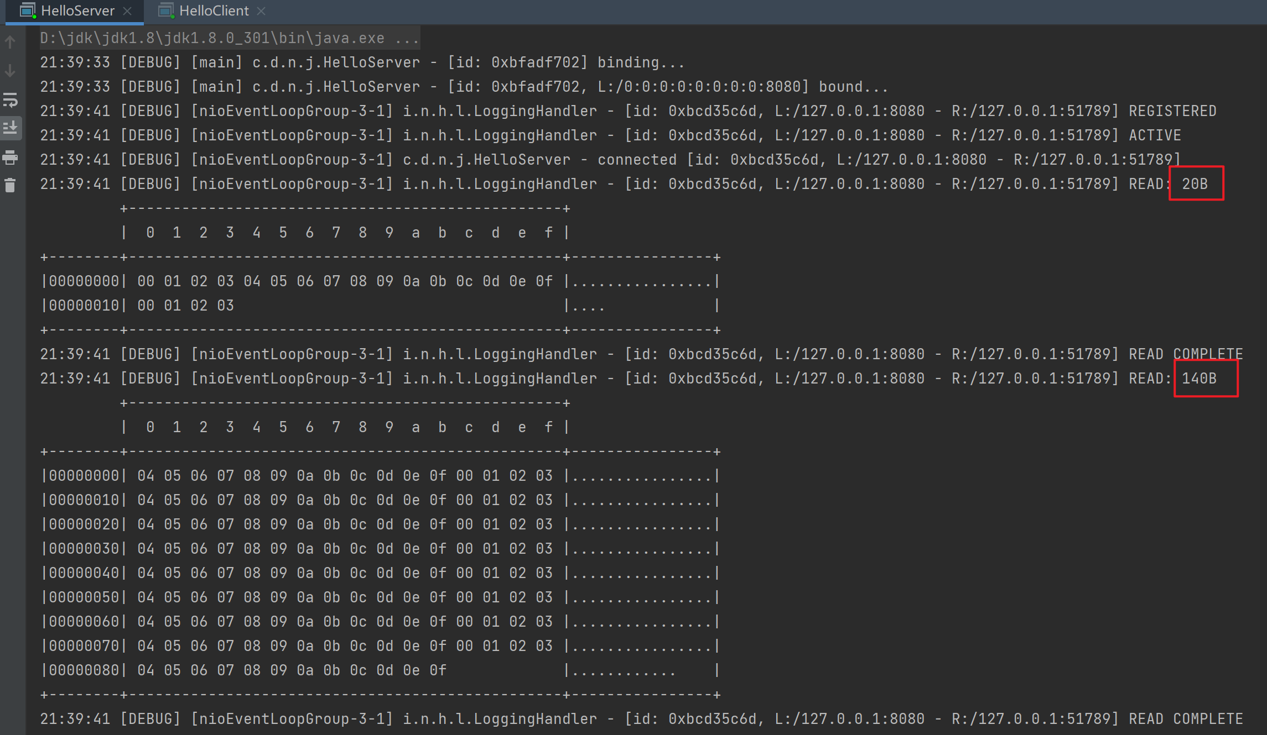Click the highlighted 20B read size
Screen dimensions: 1267x735
coord(1195,184)
